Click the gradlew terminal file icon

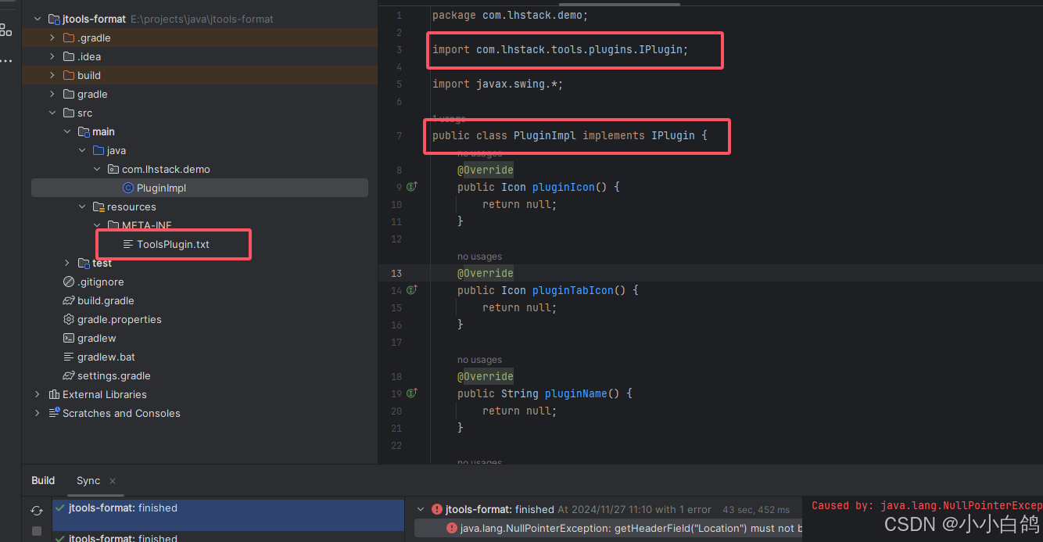tap(69, 338)
